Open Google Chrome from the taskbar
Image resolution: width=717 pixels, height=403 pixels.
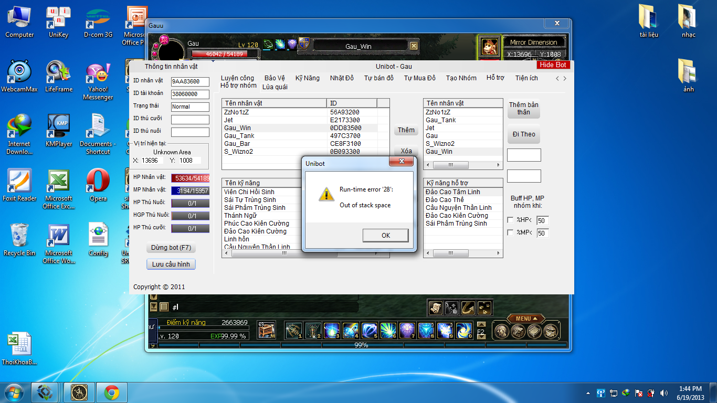click(x=111, y=393)
